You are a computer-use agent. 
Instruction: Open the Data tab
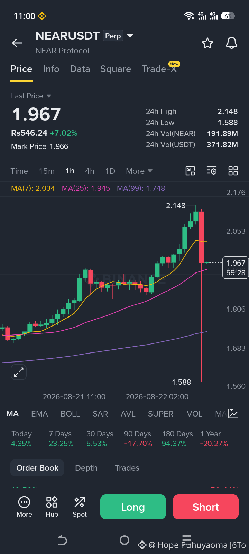80,69
